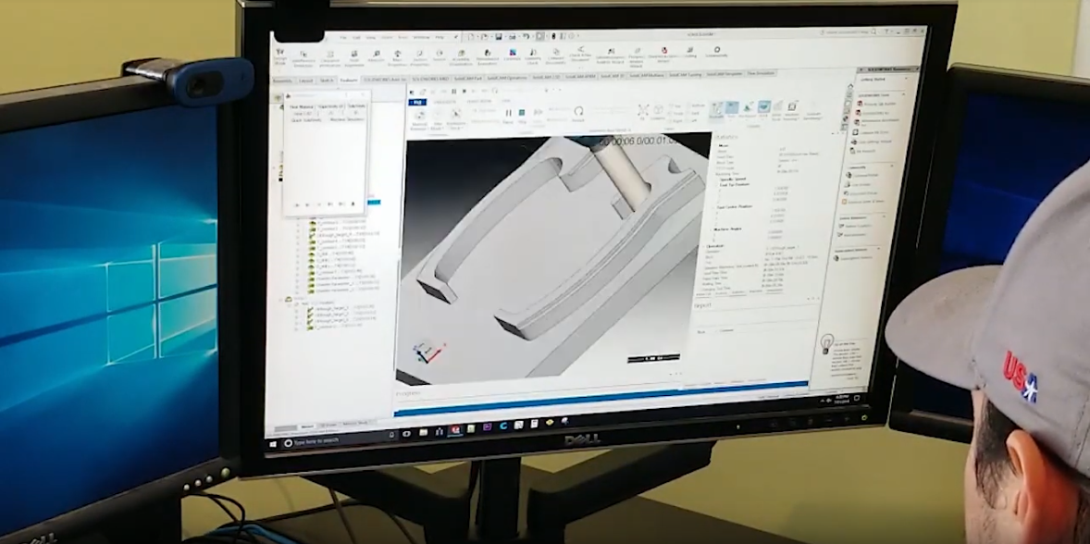Enable the Iso view checkbox in simulation toolbar
Image resolution: width=1090 pixels, height=544 pixels.
671,106
